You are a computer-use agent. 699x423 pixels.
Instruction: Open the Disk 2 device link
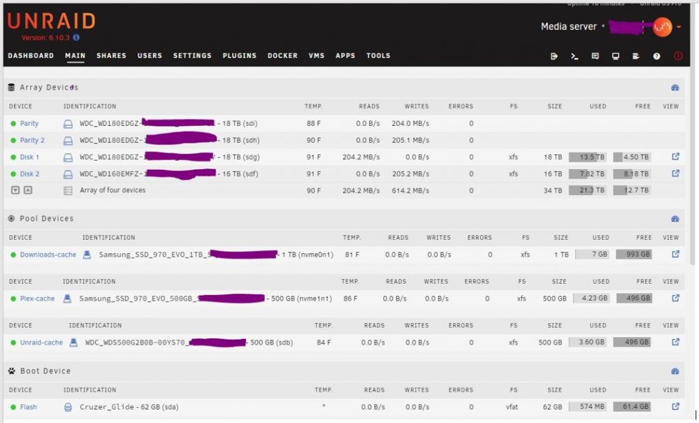(x=29, y=174)
